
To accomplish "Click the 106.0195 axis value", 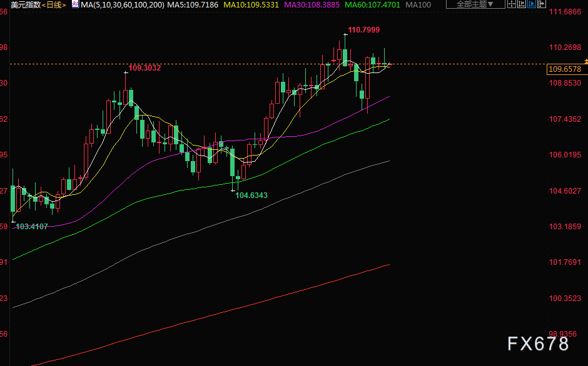I will (x=565, y=155).
